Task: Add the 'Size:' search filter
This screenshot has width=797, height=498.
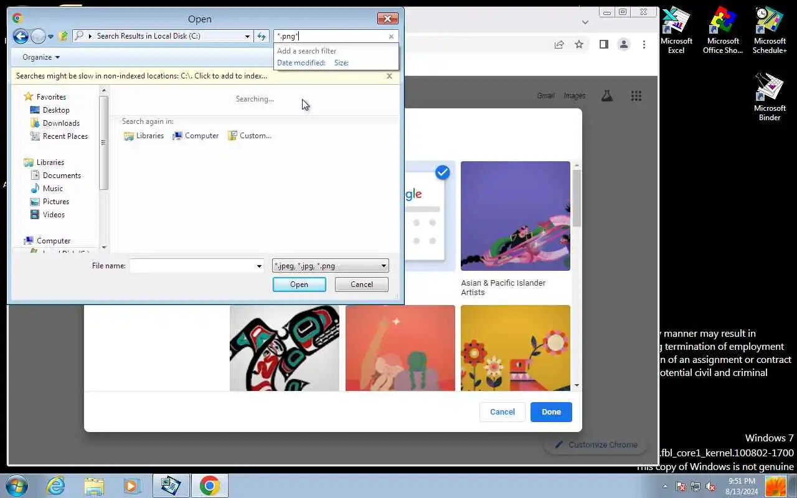Action: pyautogui.click(x=341, y=63)
